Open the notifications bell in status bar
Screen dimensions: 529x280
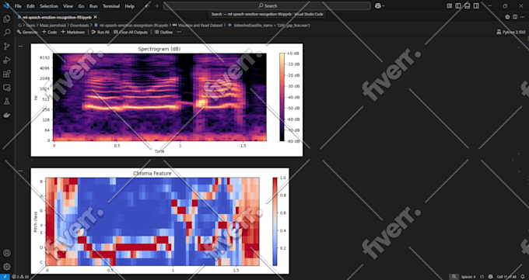pyautogui.click(x=523, y=277)
